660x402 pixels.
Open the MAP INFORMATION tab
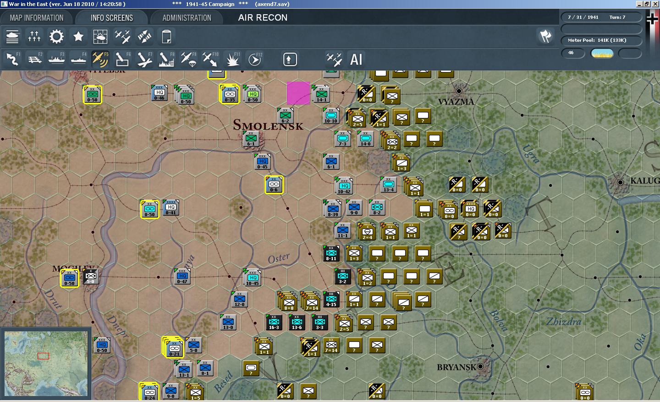click(x=37, y=18)
